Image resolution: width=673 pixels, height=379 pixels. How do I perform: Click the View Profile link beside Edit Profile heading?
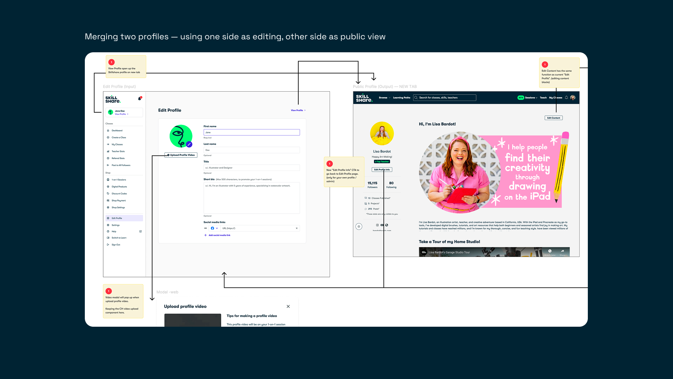298,110
